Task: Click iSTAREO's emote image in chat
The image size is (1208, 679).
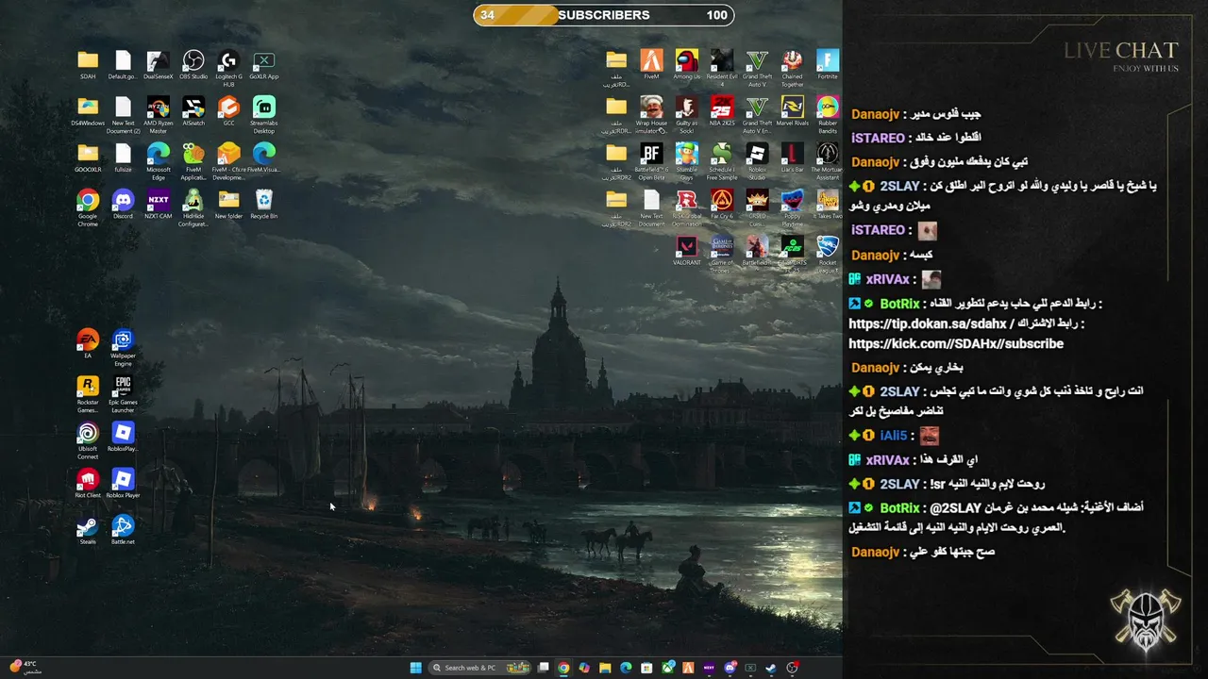Action: pyautogui.click(x=927, y=231)
